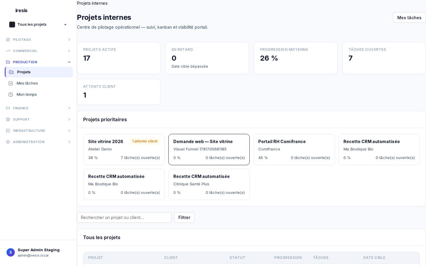
Task: Click 'Visuel Funnel 1781705681185' client text
Action: pos(200,149)
